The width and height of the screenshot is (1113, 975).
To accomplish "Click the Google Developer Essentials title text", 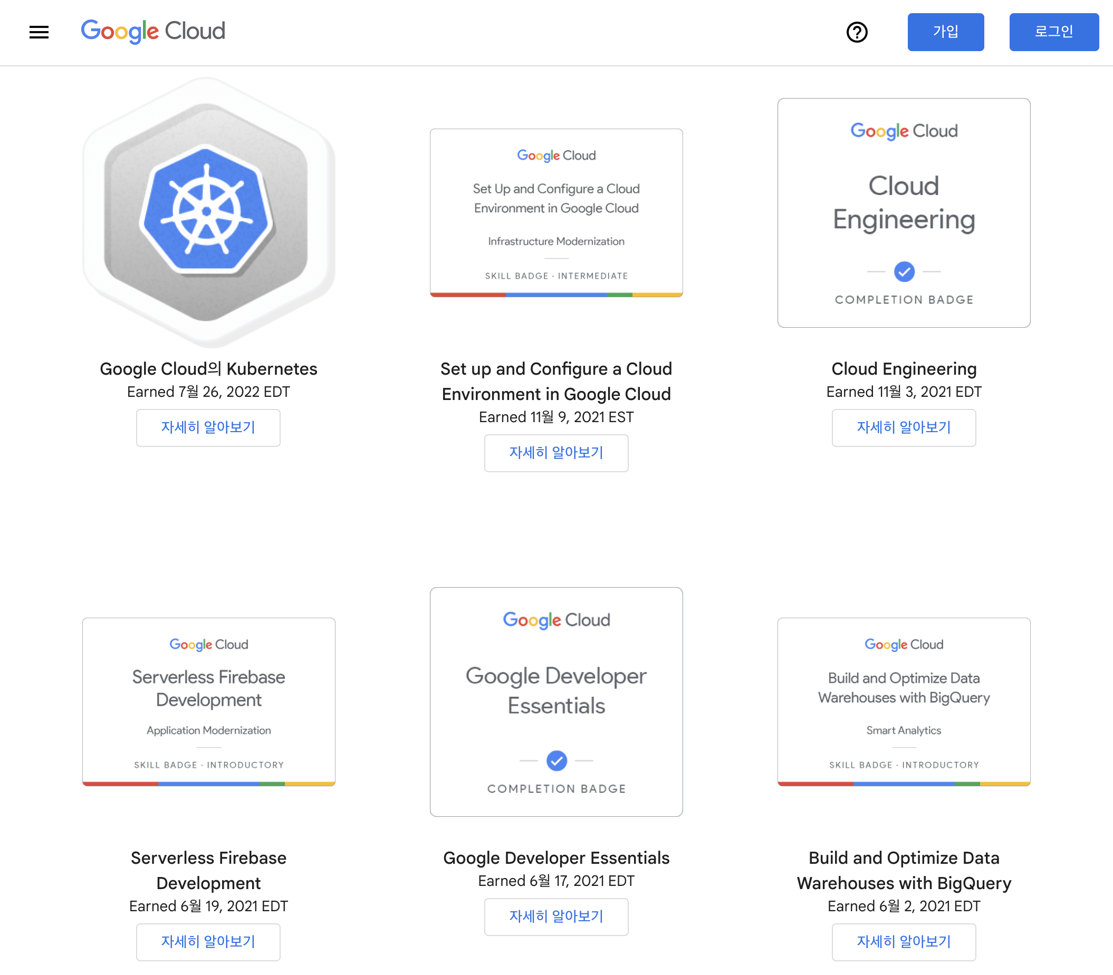I will (556, 858).
